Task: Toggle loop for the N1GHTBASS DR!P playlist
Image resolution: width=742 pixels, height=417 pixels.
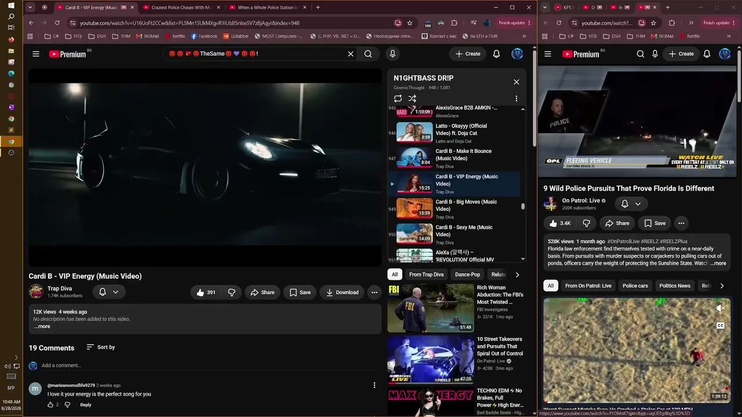Action: [x=398, y=98]
